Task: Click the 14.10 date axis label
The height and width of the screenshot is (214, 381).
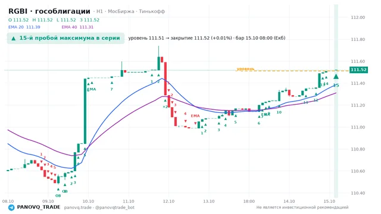Action: [289, 202]
